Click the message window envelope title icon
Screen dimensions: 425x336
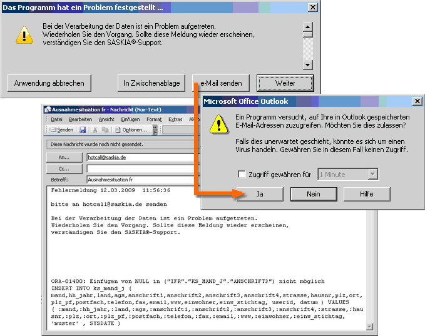[x=48, y=109]
